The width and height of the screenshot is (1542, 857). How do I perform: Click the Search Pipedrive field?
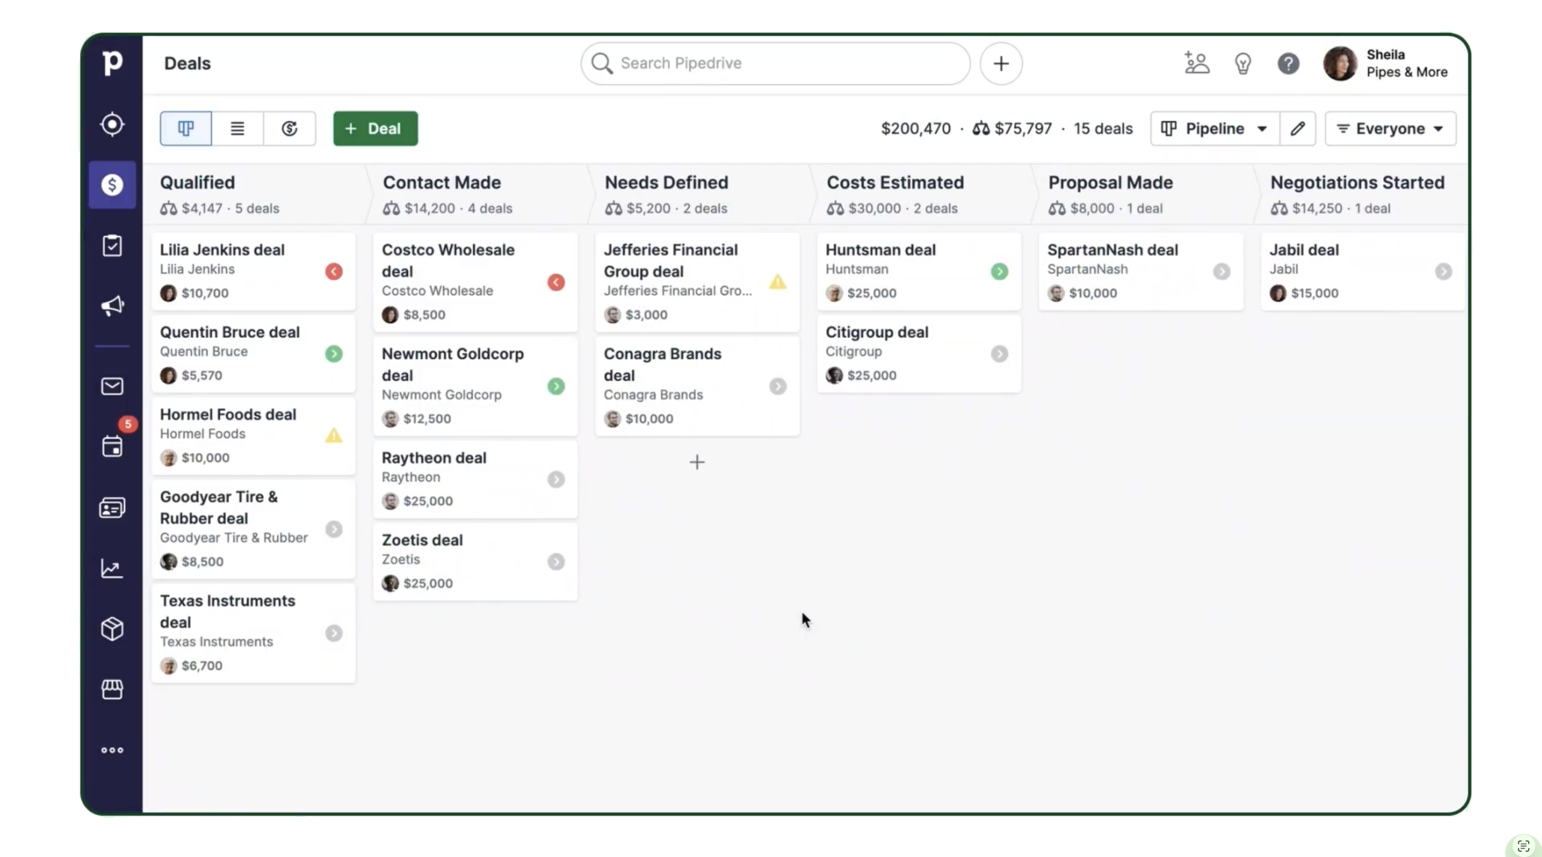(775, 63)
